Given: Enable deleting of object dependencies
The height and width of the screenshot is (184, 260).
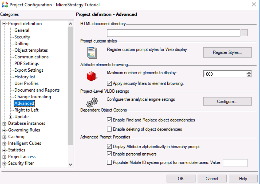Looking at the screenshot, I should pyautogui.click(x=109, y=129).
